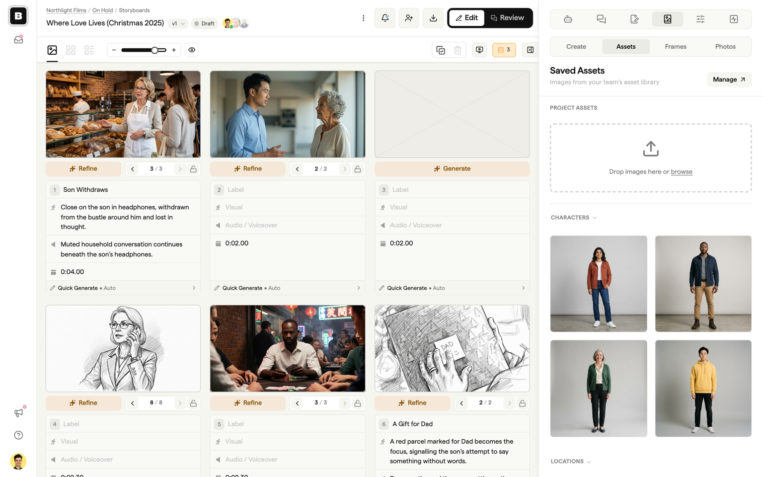Click the Draft status badge

point(204,23)
